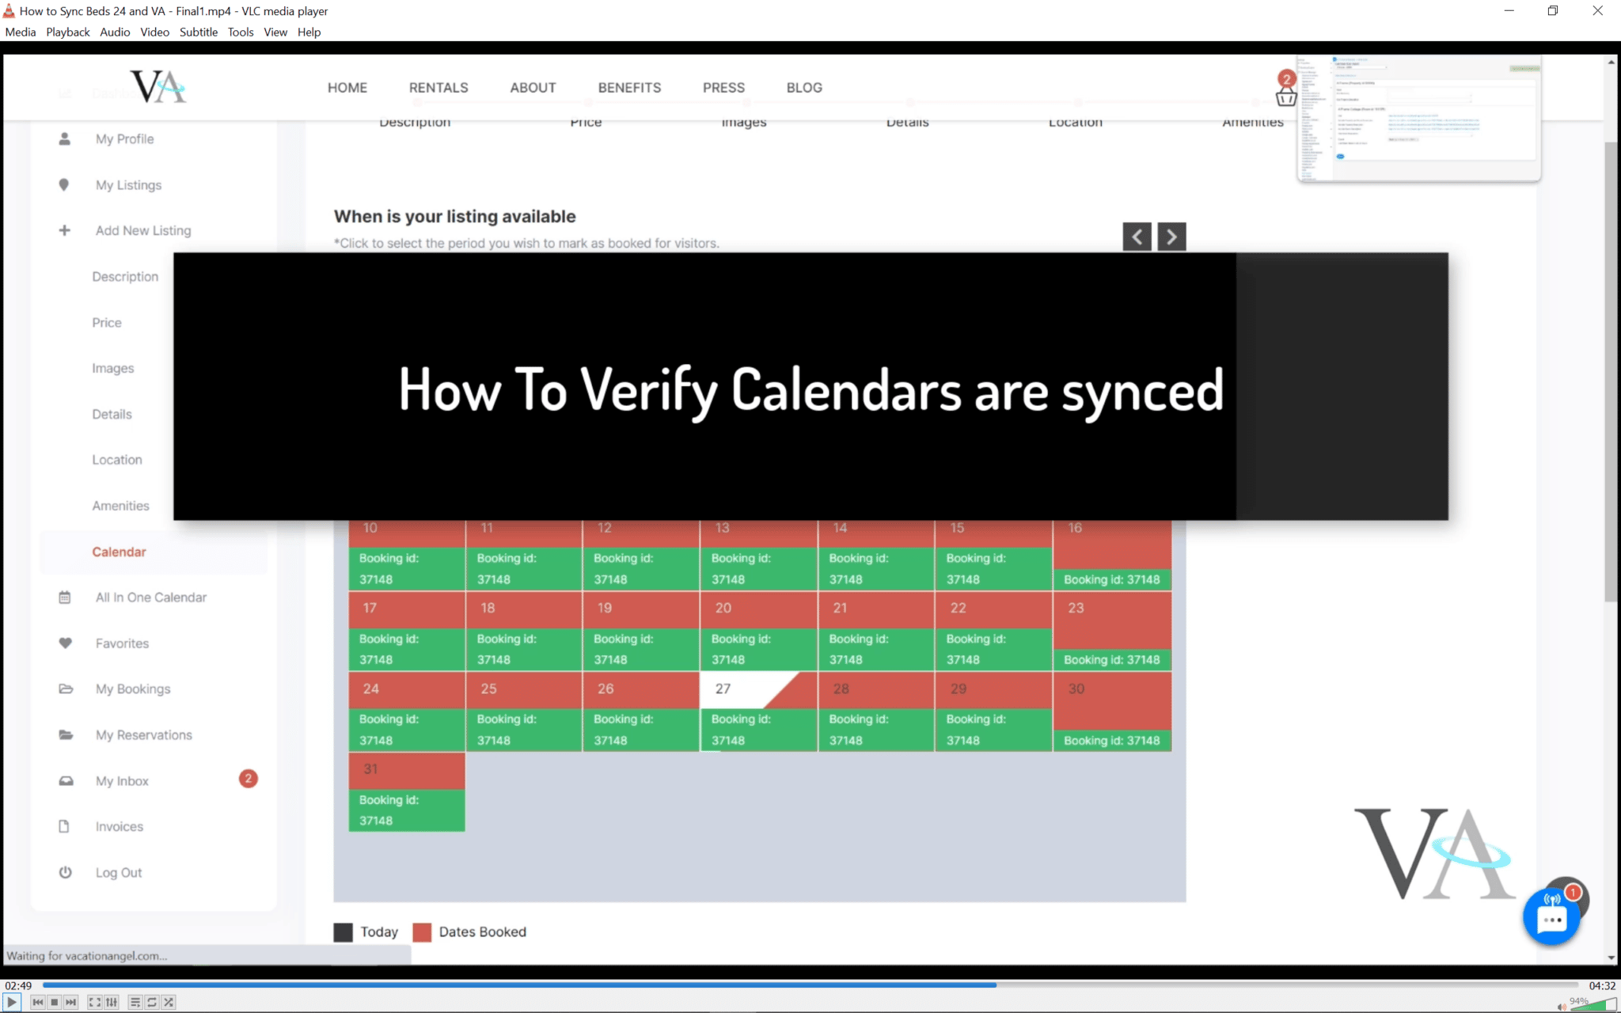Open the View menu
This screenshot has height=1013, width=1621.
click(x=275, y=32)
